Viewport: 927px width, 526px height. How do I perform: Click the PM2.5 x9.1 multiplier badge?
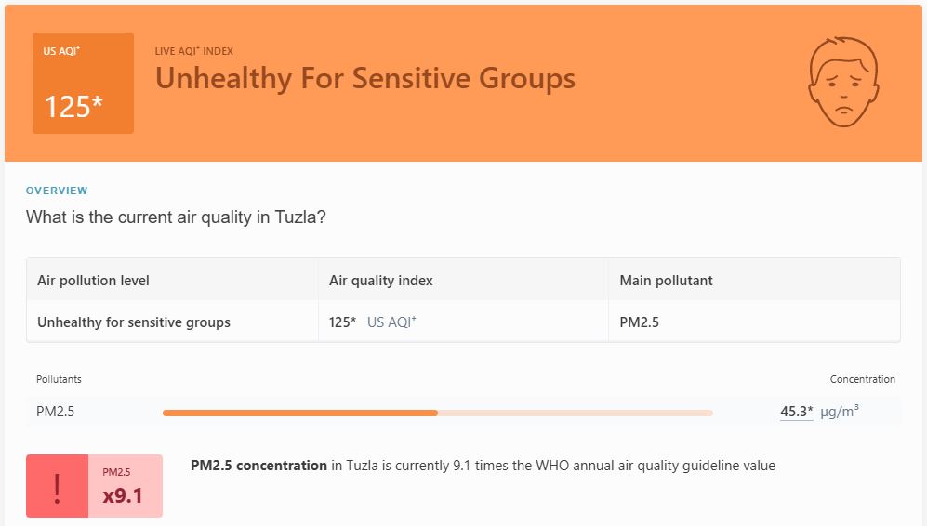pyautogui.click(x=125, y=486)
